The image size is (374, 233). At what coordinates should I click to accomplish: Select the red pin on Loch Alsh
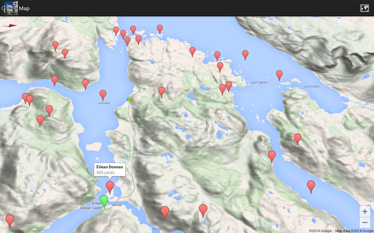(103, 95)
